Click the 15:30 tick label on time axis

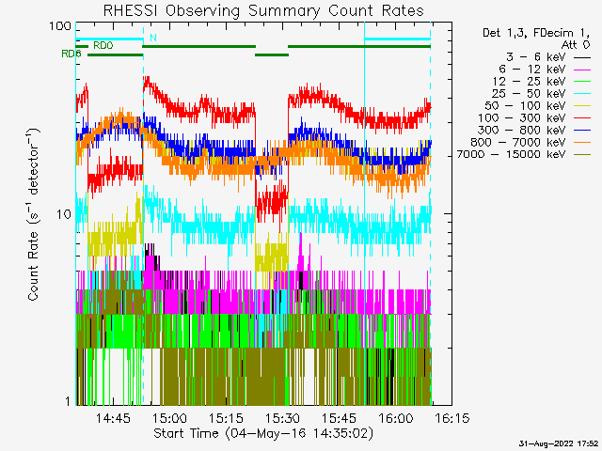(x=282, y=417)
